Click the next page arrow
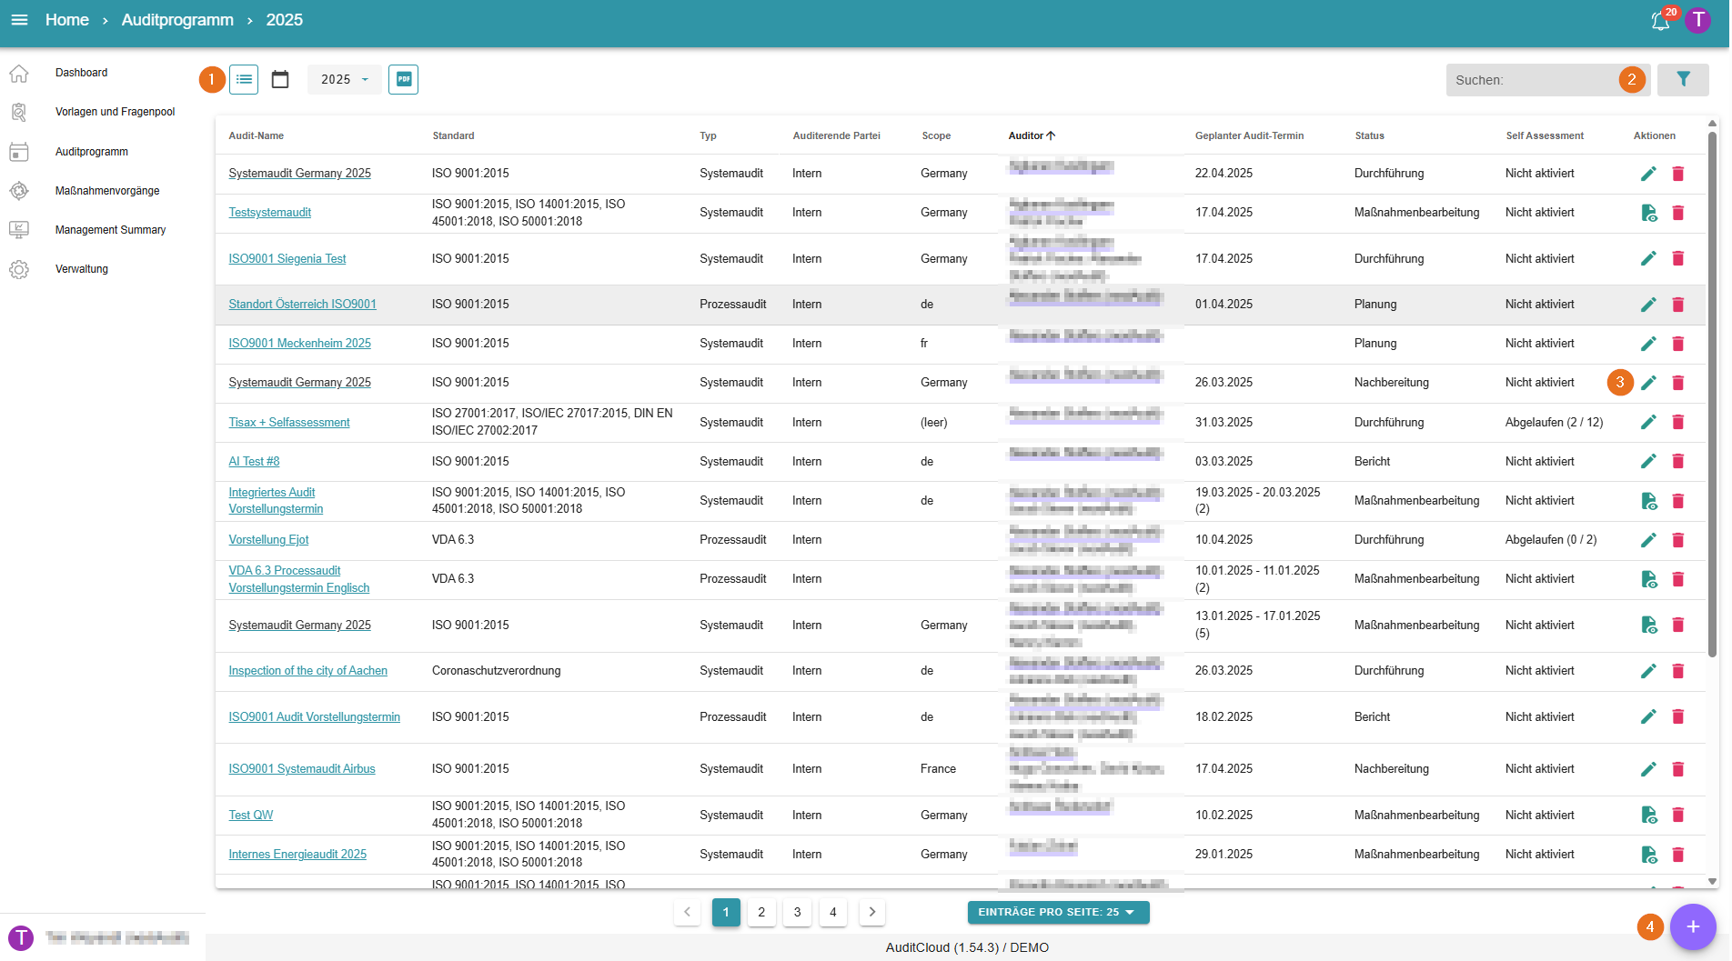1732x961 pixels. click(x=871, y=912)
